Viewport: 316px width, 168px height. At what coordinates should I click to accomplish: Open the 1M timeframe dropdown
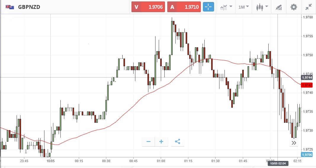(x=243, y=7)
